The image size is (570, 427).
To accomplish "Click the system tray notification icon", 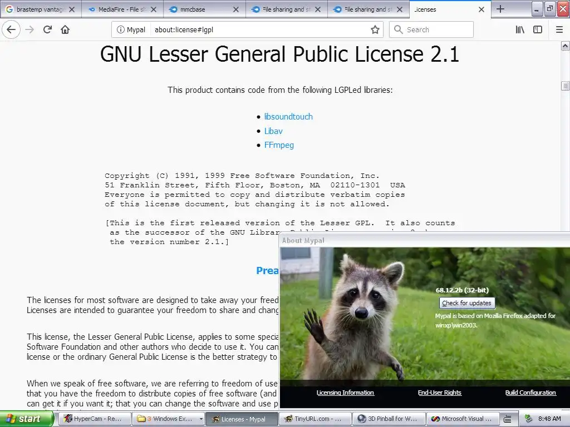I will click(528, 419).
